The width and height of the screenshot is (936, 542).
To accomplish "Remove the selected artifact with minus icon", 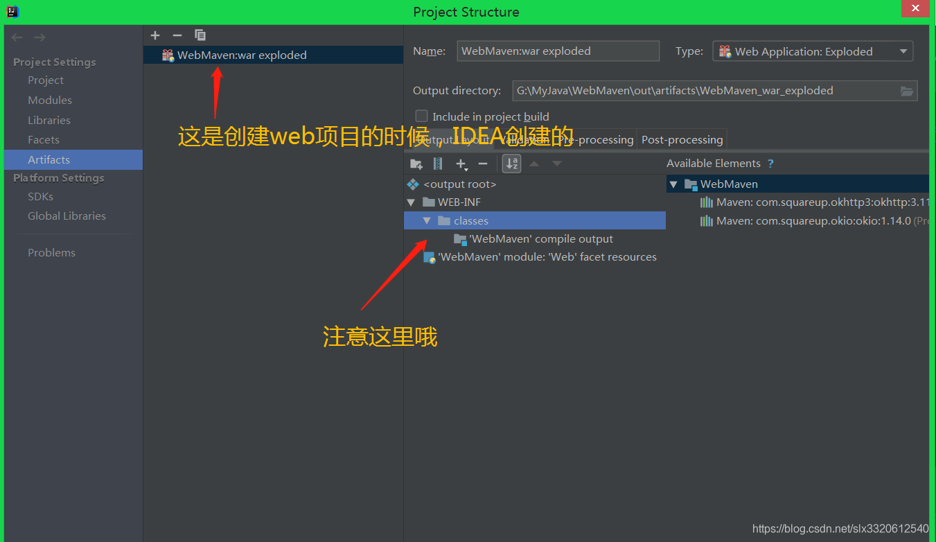I will (177, 35).
